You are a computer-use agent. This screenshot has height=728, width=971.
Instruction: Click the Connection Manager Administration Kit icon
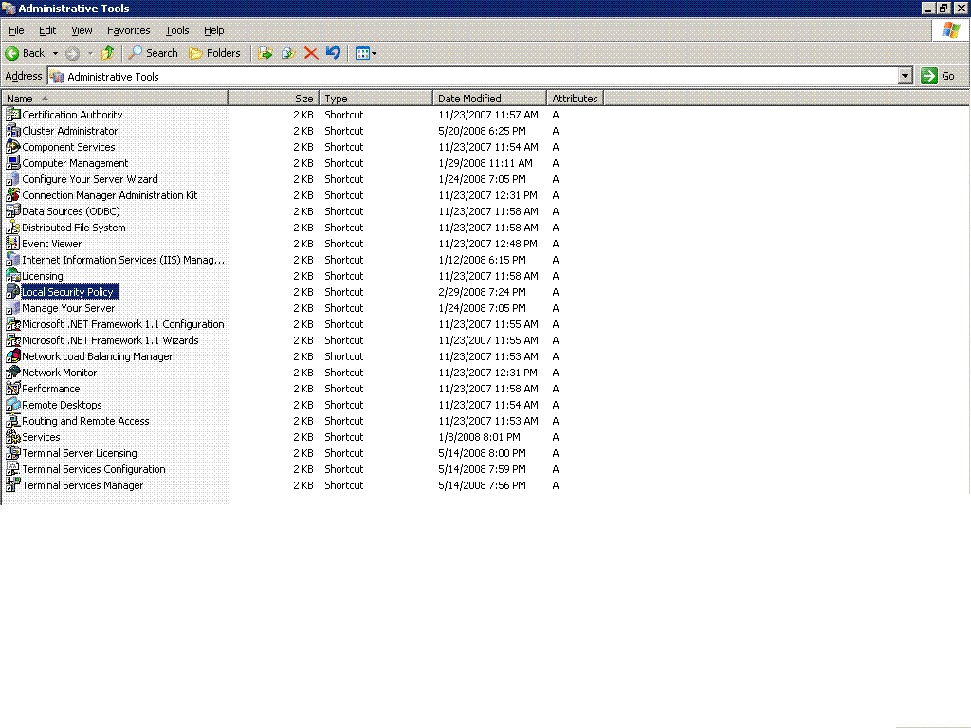[13, 195]
